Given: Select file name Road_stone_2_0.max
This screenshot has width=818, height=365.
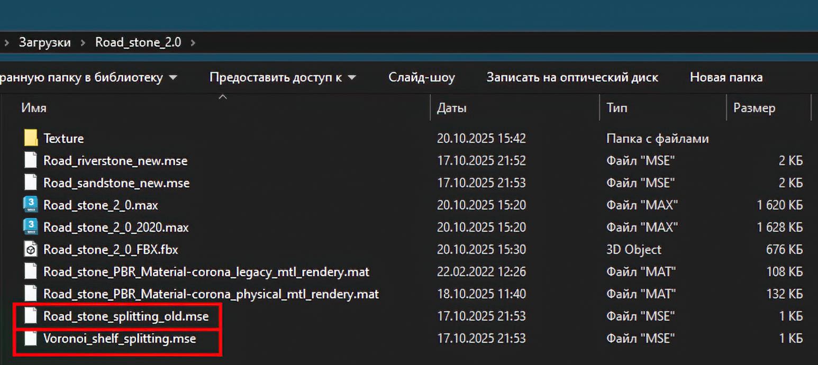Looking at the screenshot, I should coord(101,205).
